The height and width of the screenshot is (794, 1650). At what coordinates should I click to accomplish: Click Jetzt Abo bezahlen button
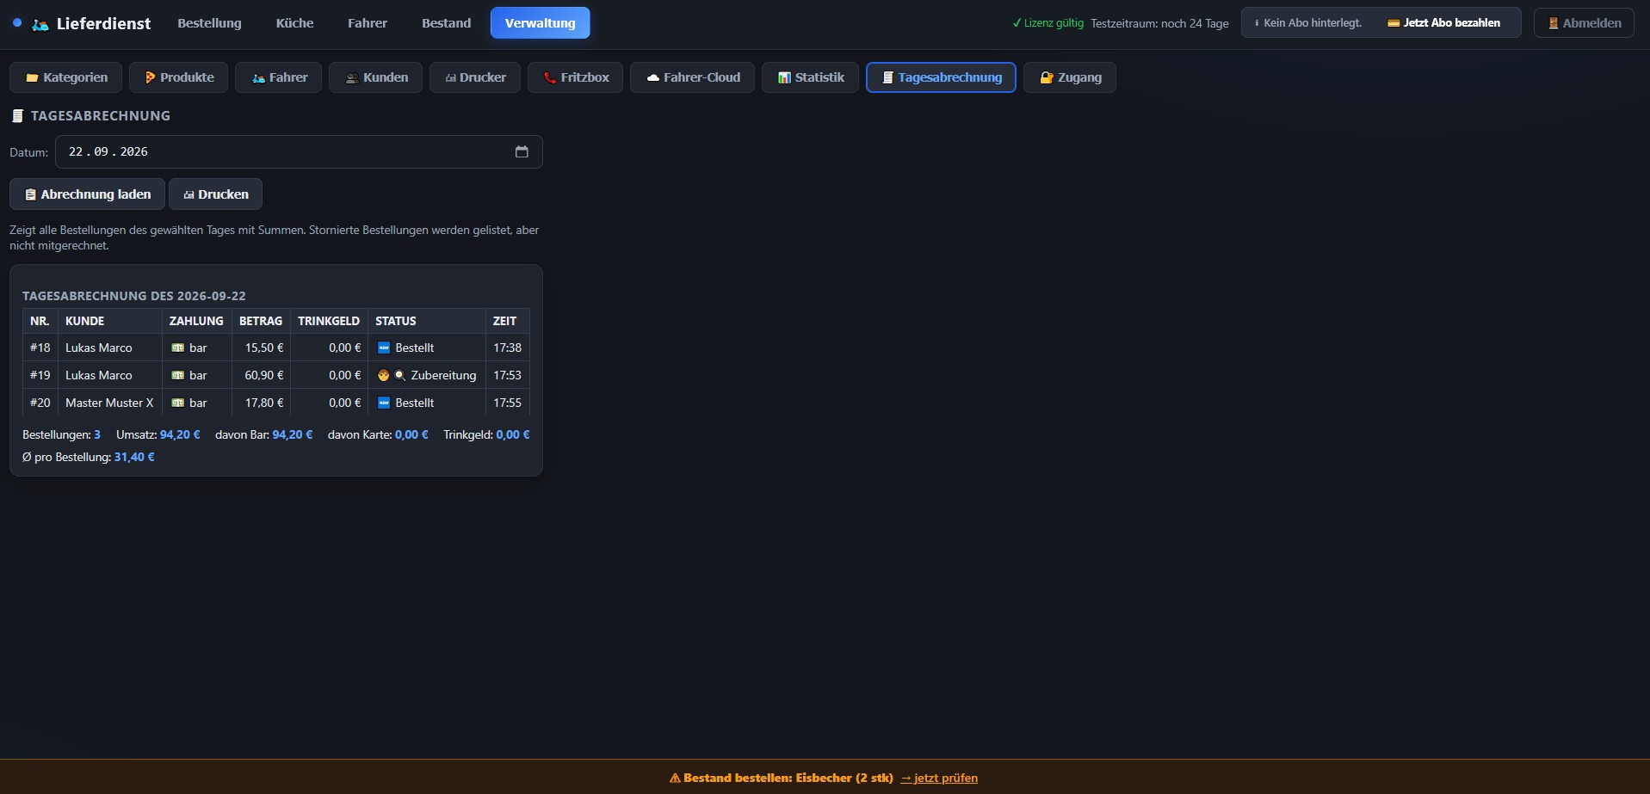[1444, 23]
